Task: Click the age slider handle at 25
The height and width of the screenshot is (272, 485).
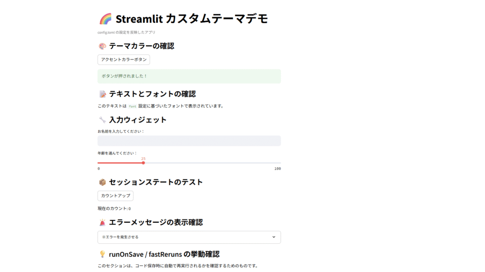Action: point(143,163)
